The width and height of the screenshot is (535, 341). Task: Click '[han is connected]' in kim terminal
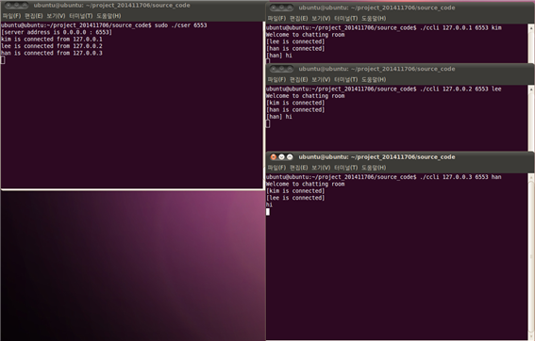pos(295,48)
